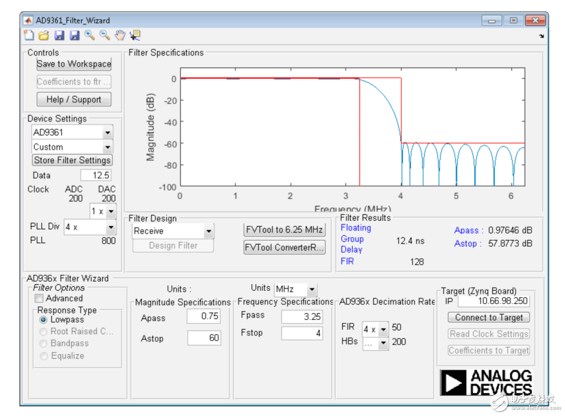This screenshot has width=565, height=416.
Task: Open FVTool to 6.25 MHz
Action: pos(284,230)
